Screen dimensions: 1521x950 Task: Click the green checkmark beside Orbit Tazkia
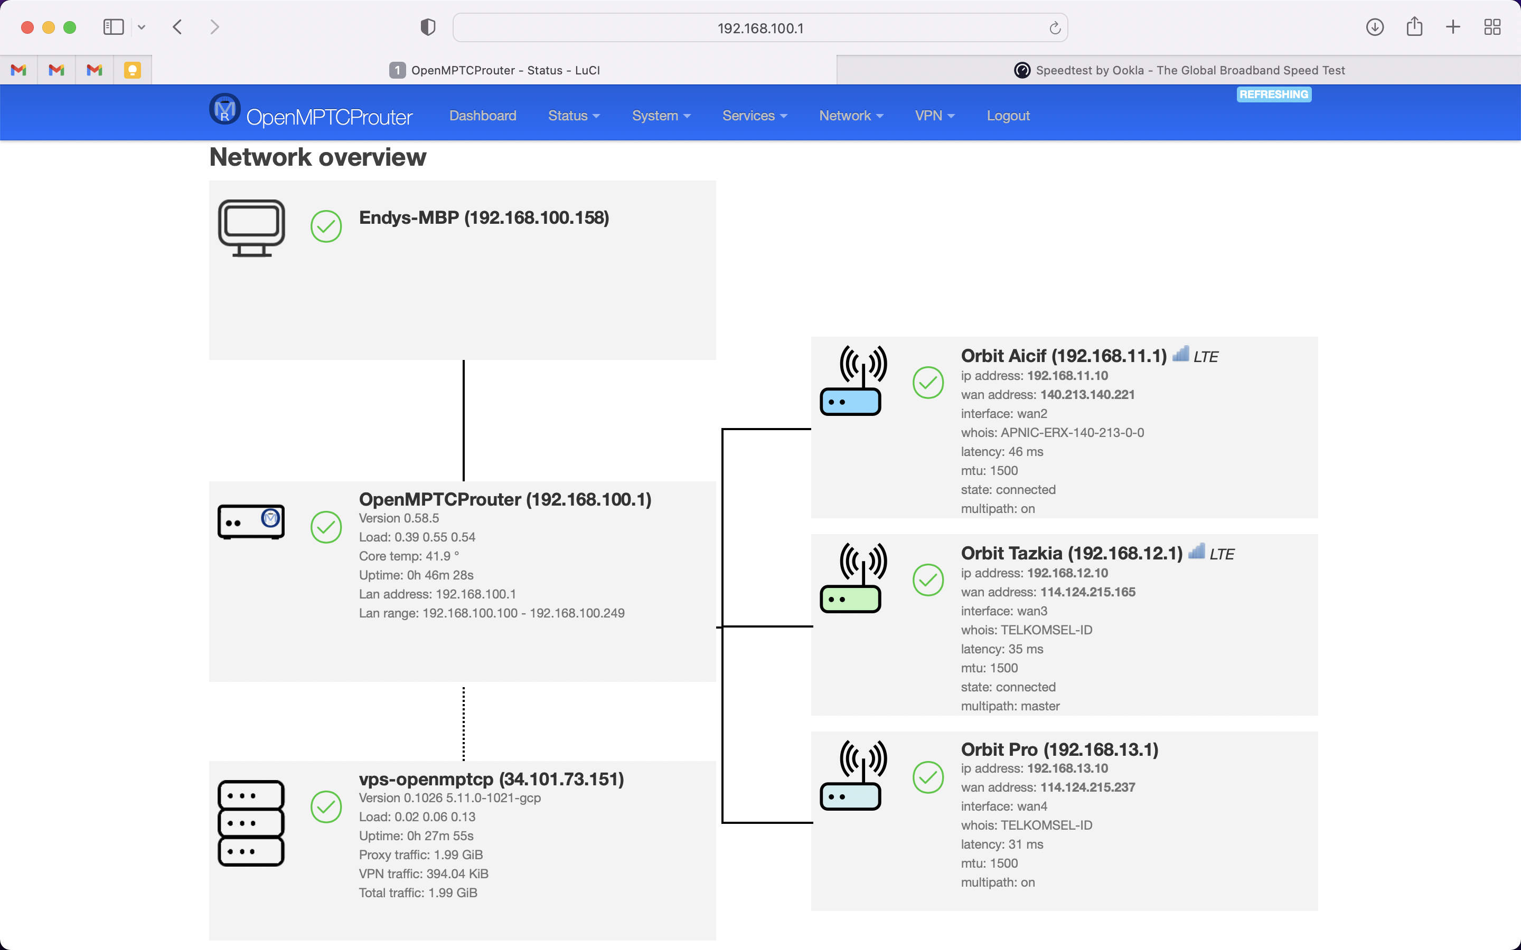928,580
